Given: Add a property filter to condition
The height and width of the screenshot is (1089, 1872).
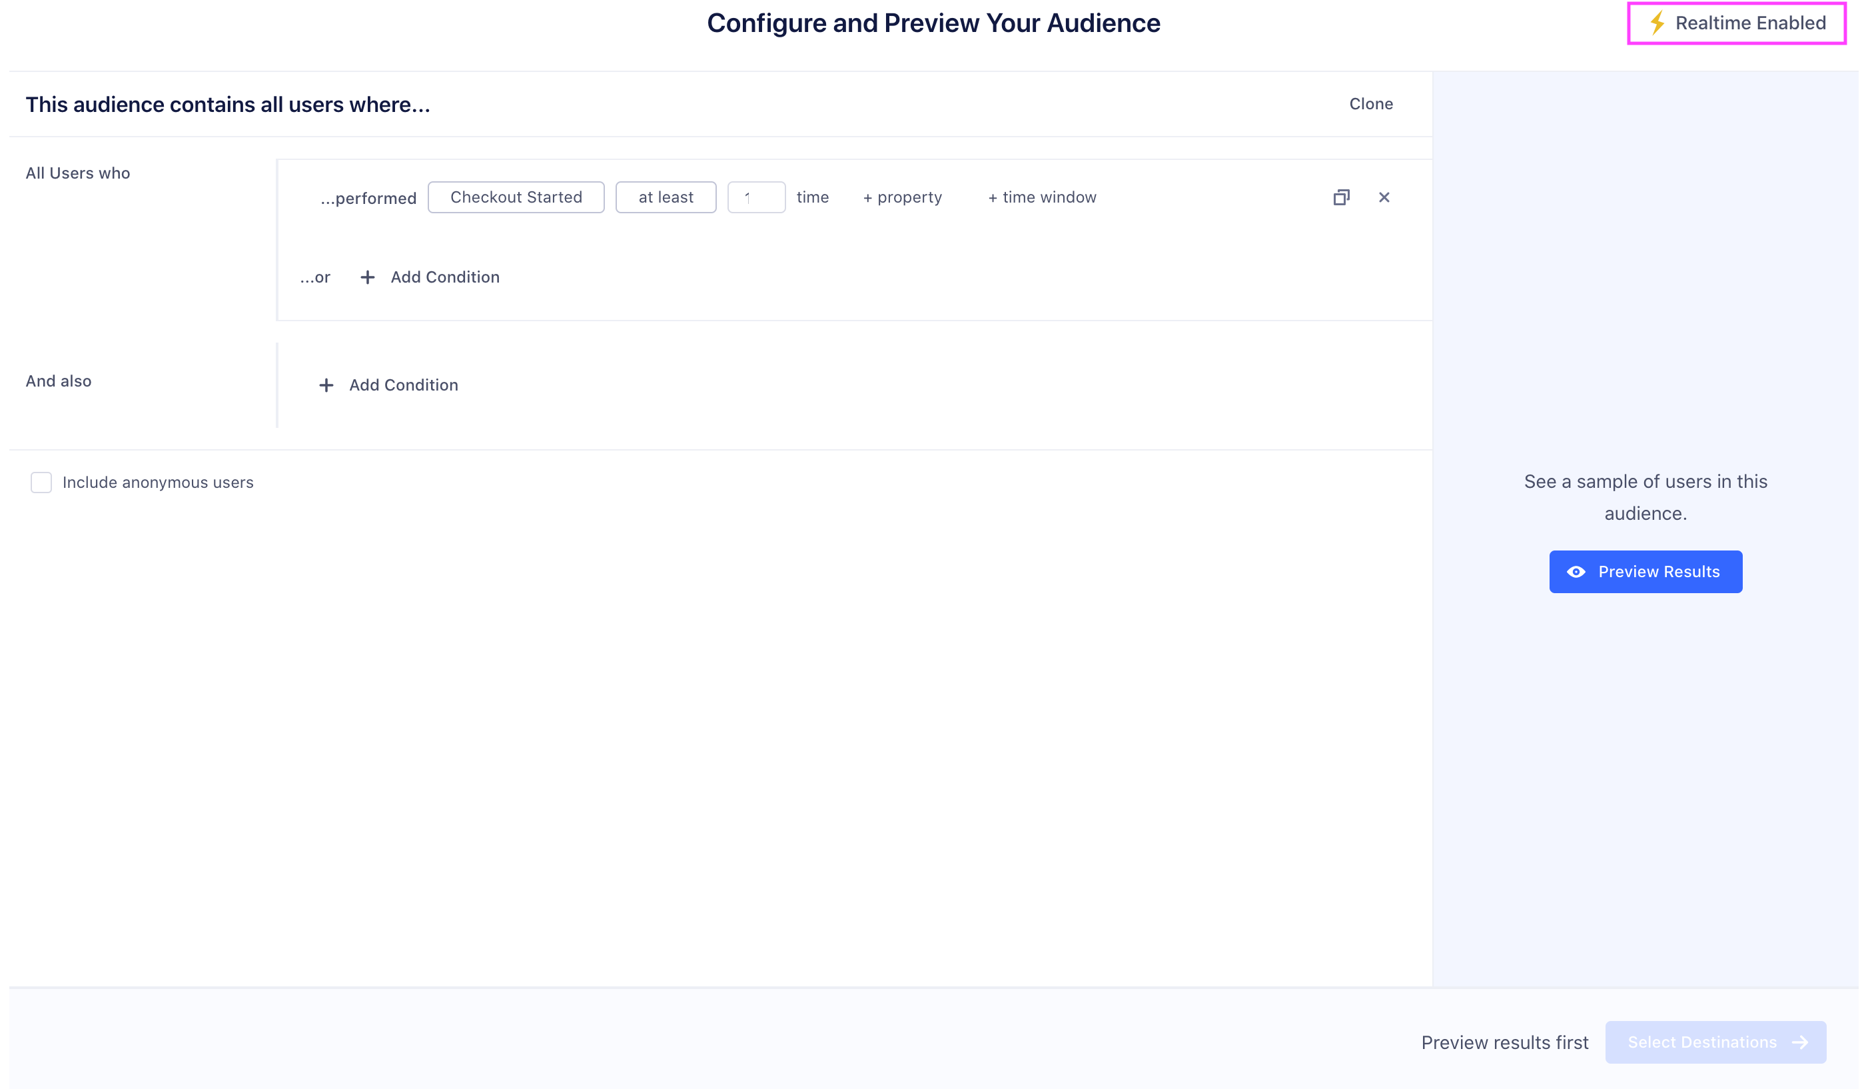Looking at the screenshot, I should [902, 198].
